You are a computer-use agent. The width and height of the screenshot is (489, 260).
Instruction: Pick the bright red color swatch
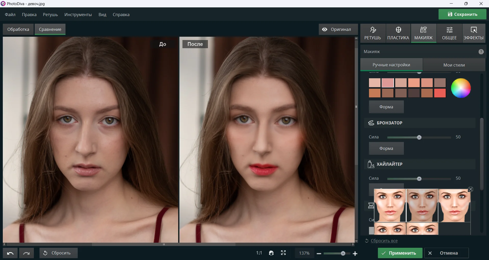pyautogui.click(x=440, y=93)
